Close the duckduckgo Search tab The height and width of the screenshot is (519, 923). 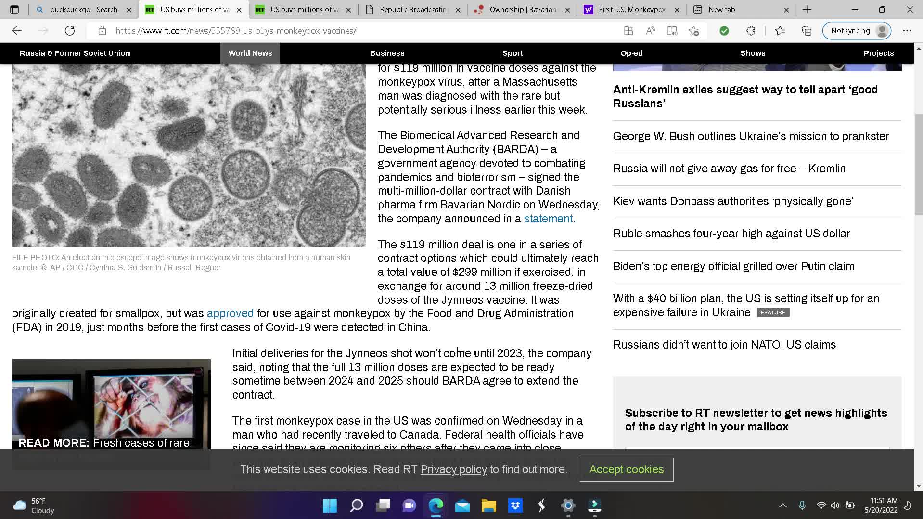pos(129,10)
